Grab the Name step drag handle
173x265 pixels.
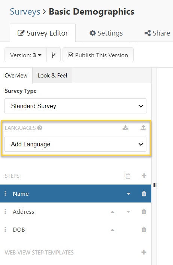click(5, 194)
